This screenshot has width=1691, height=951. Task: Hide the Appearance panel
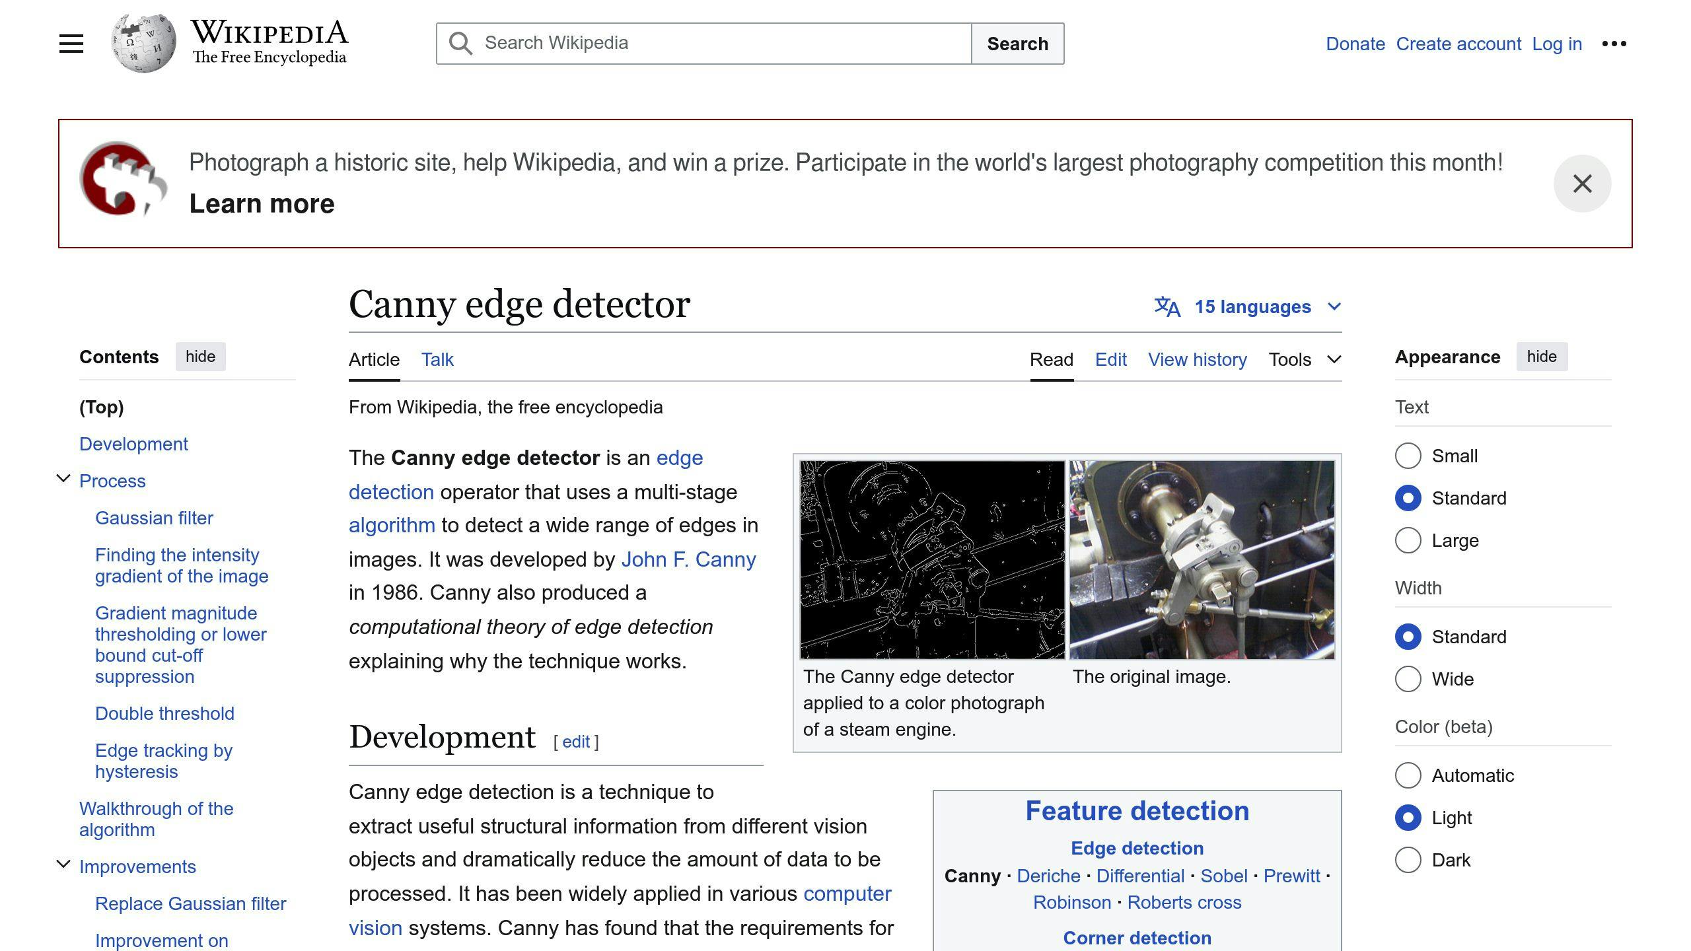coord(1542,357)
